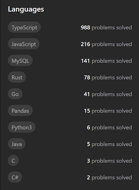Click 988 problems solved count
Image resolution: width=139 pixels, height=190 pixels.
pos(106,28)
